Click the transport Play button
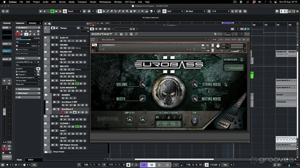The image size is (300, 168). click(159, 165)
